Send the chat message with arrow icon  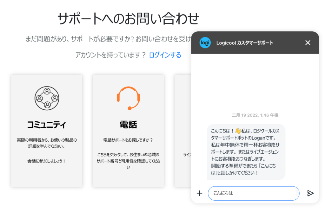(310, 193)
